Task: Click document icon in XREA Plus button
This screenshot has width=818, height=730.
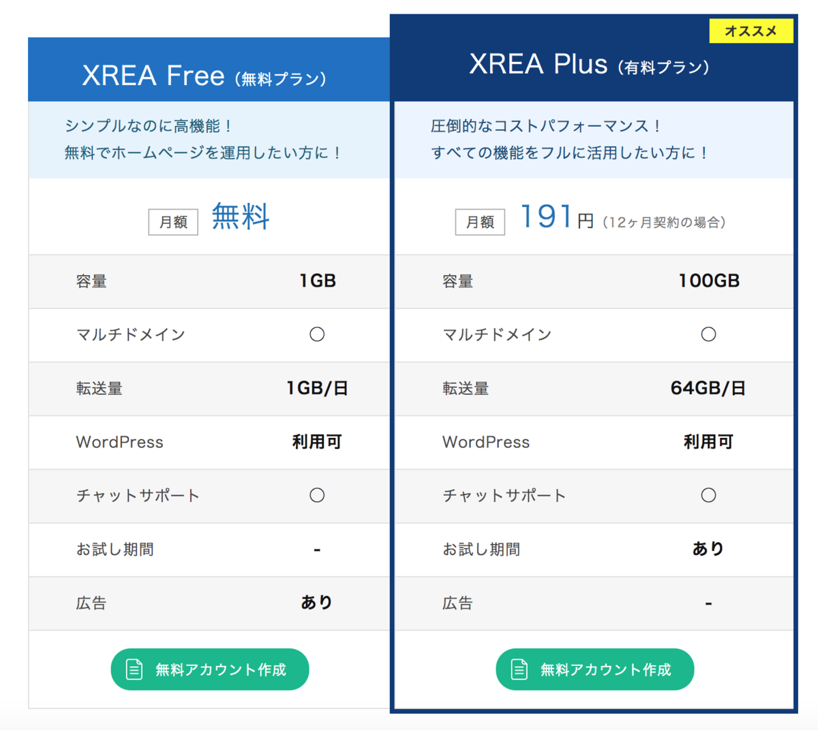Action: (x=519, y=669)
